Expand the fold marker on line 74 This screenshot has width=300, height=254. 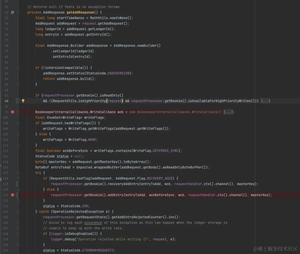(18, 112)
